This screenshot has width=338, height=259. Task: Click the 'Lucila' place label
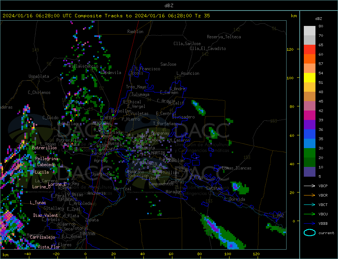pos(42,172)
